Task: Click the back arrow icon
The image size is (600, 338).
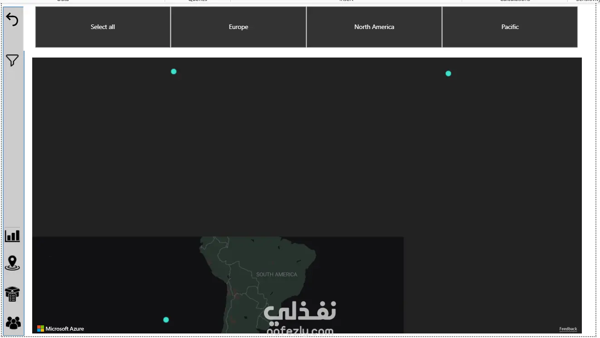Action: coord(12,19)
